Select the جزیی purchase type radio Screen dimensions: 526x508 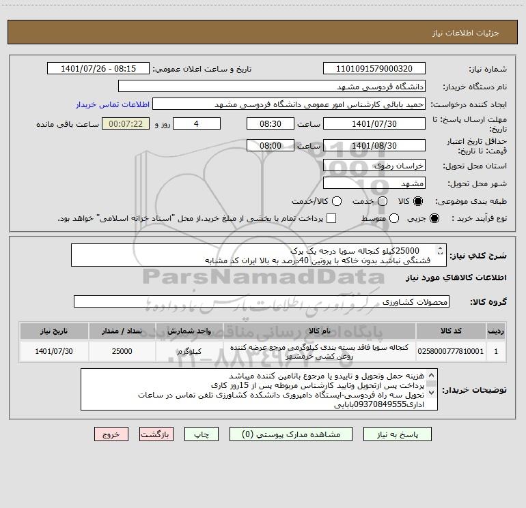tap(434, 218)
